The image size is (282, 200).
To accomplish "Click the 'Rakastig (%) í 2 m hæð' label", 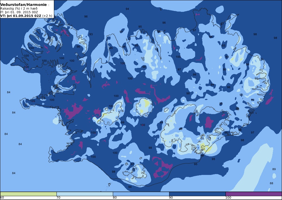I will 19,9.
